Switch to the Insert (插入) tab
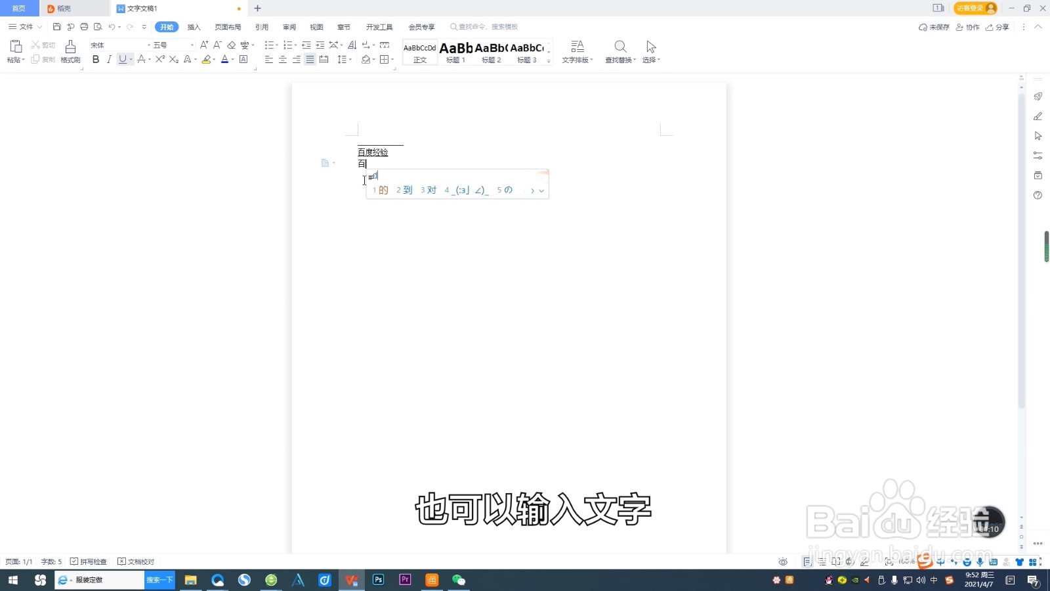The image size is (1050, 591). coord(194,27)
